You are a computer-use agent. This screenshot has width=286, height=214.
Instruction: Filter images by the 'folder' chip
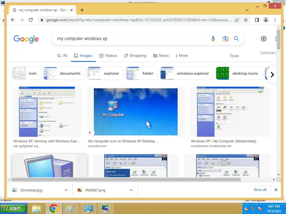pos(142,73)
